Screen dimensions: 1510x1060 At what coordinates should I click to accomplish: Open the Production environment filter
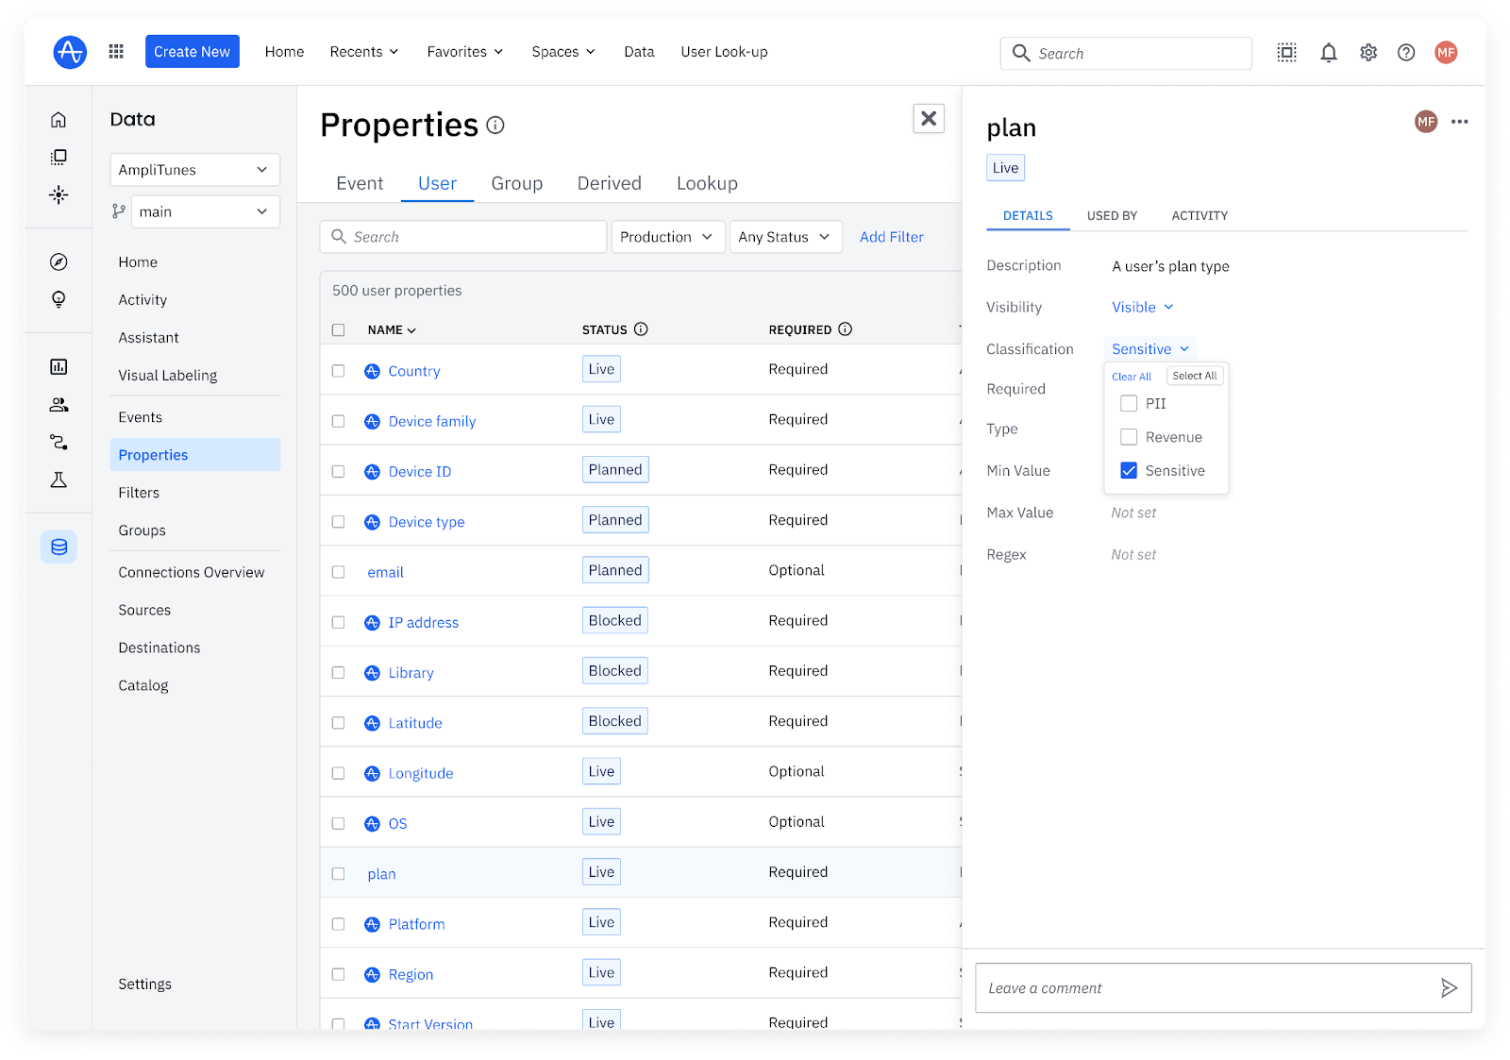[668, 237]
